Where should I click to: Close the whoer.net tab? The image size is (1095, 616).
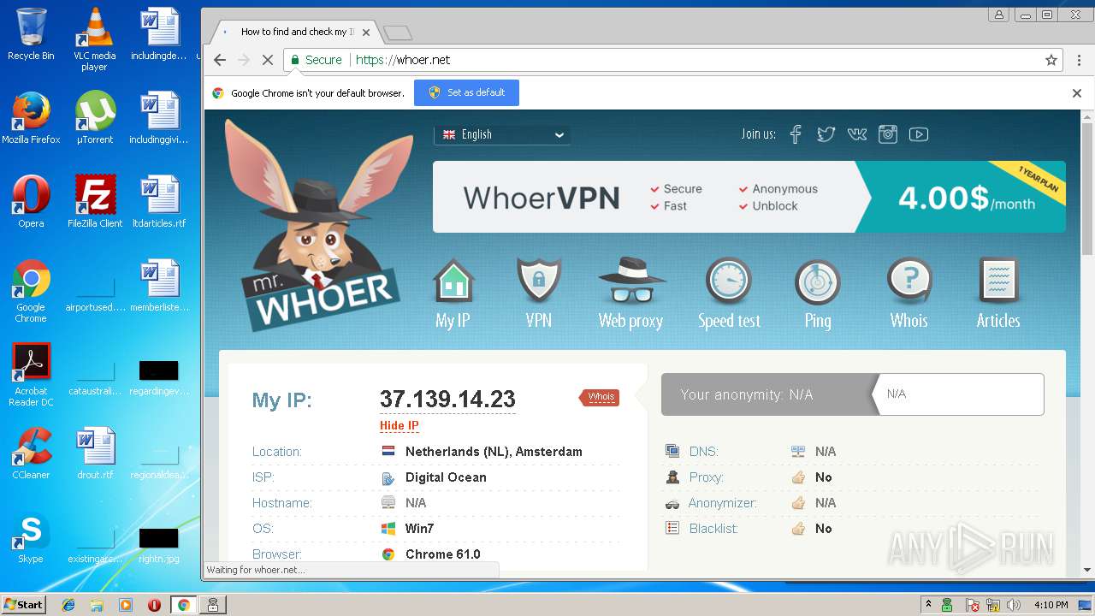tap(366, 33)
